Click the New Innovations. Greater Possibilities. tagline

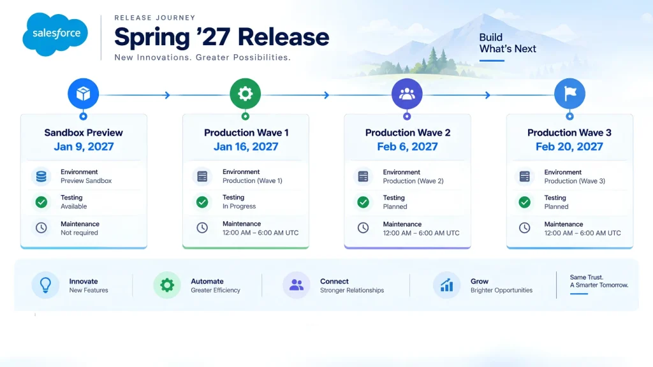pyautogui.click(x=202, y=57)
